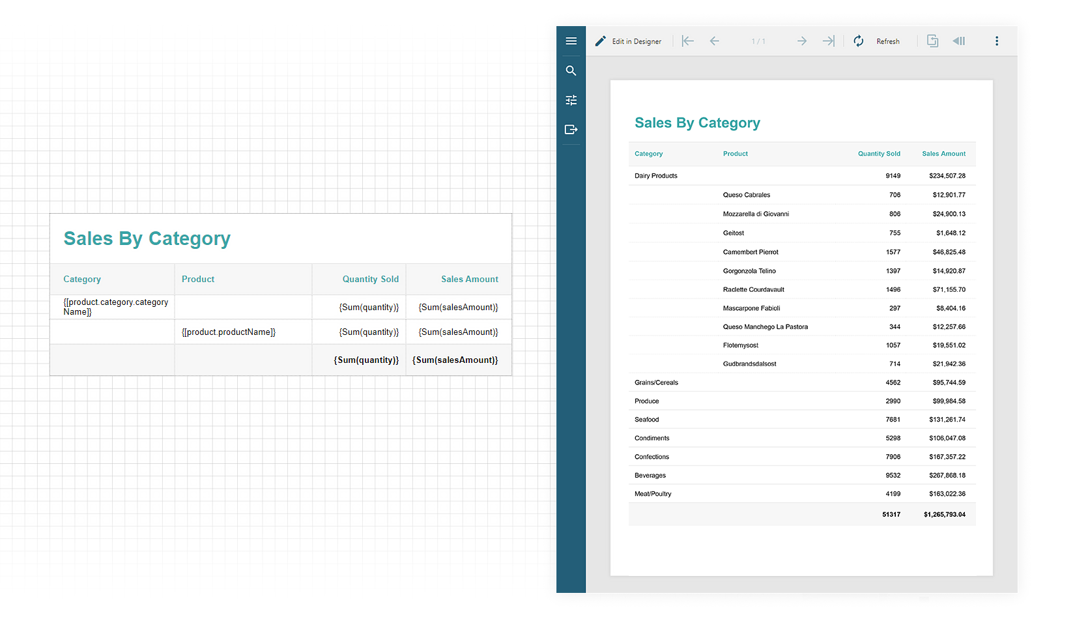Select the bold {Sum(salesAmount)} total cell
Viewport: 1075px width, 619px height.
click(x=459, y=360)
